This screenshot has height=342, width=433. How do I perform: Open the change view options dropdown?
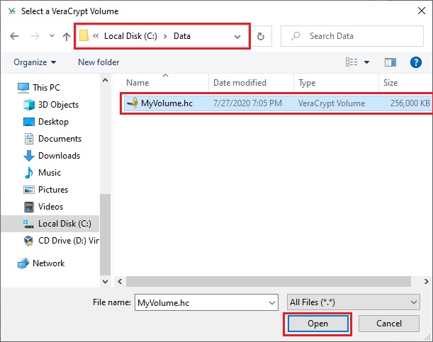click(366, 62)
